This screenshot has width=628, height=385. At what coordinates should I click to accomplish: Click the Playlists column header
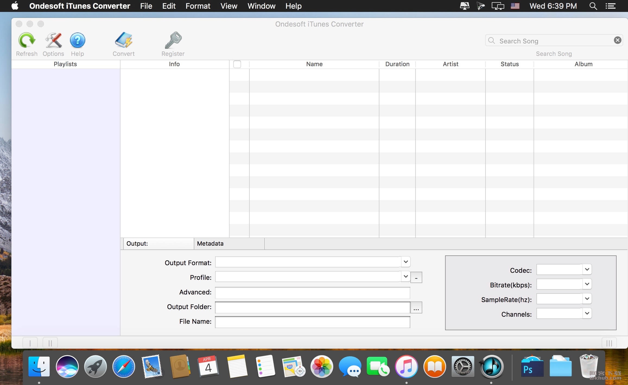(65, 64)
